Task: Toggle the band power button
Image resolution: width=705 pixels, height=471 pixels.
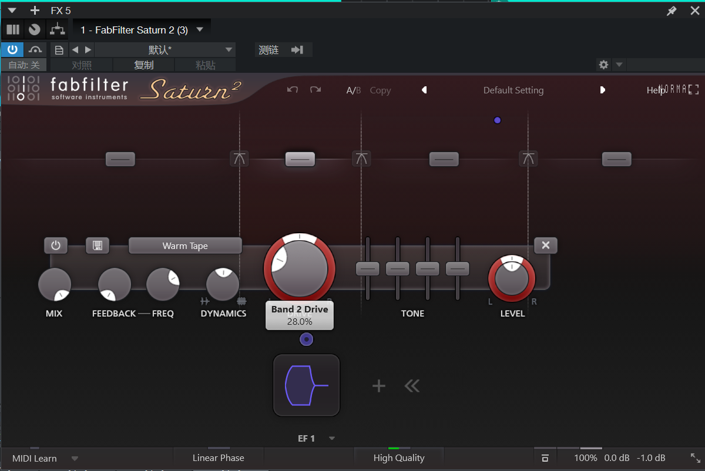Action: 56,245
